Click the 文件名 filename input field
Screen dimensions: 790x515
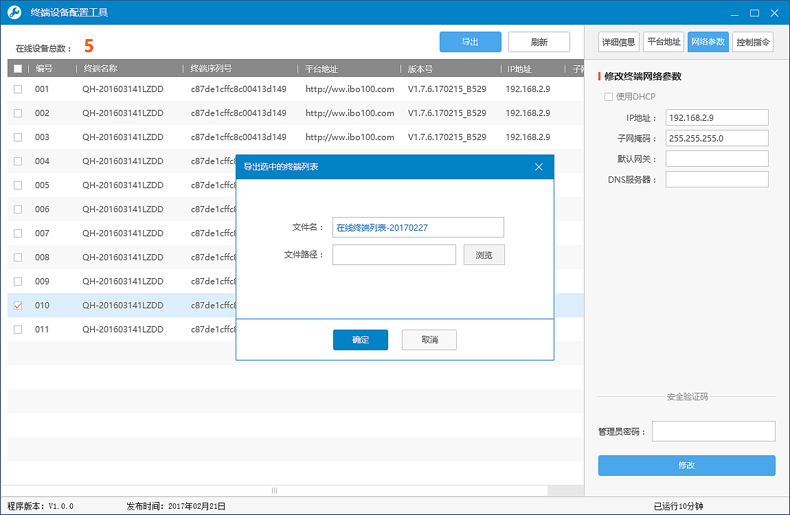(418, 227)
